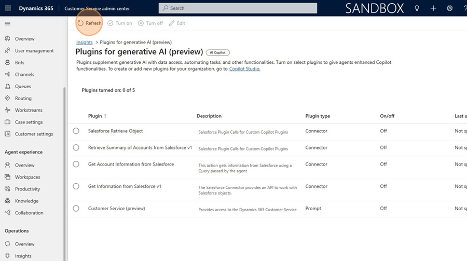Click the Routing sidebar icon
Screen dimensions: 467x261
pyautogui.click(x=7, y=99)
